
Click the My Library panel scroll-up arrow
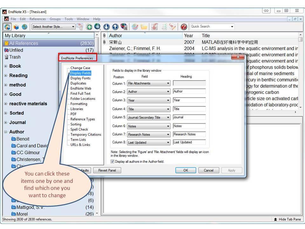click(97, 35)
